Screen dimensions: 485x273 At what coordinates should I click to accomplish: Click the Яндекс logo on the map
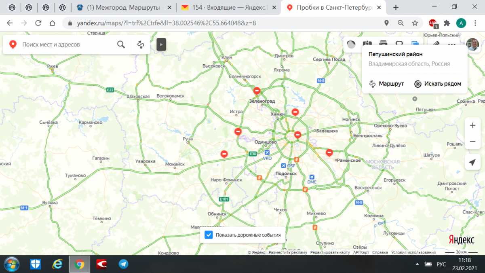462,239
